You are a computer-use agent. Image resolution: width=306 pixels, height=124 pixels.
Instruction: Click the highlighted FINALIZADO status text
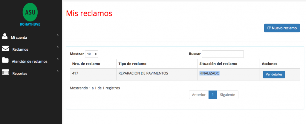coord(209,73)
